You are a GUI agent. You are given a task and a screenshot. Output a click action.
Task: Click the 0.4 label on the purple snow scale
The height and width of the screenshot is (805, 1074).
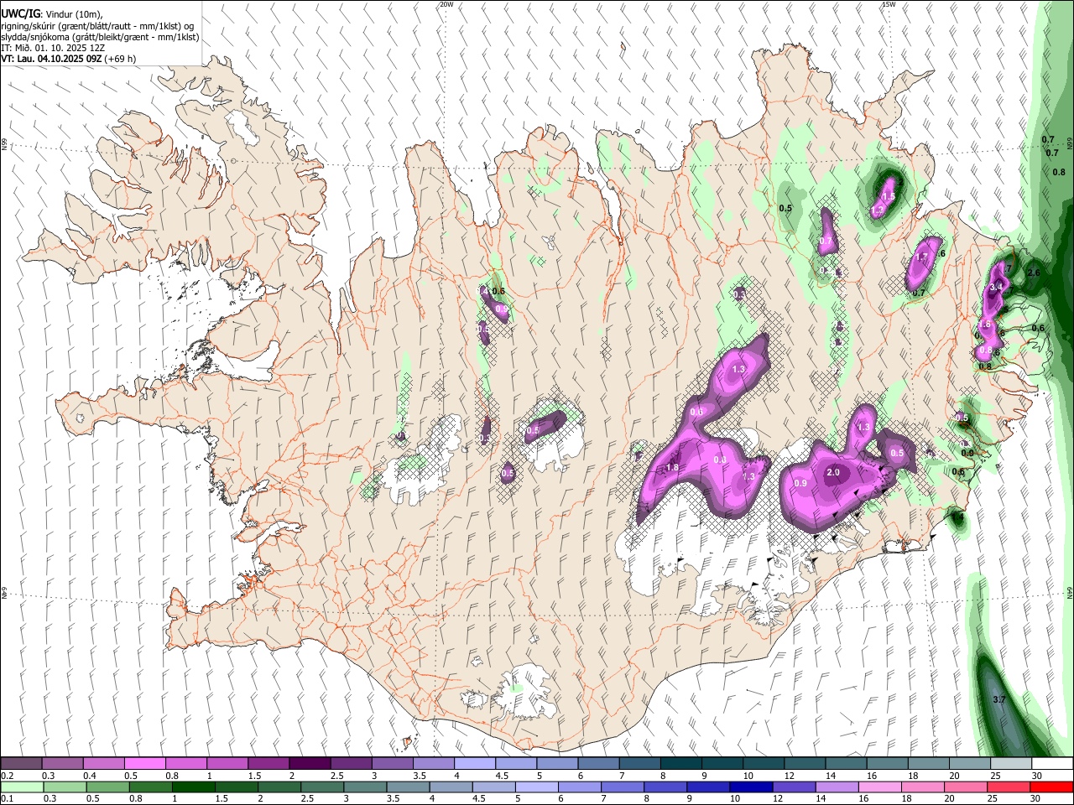point(90,776)
